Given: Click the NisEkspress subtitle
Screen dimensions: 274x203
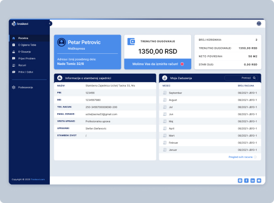Looking at the screenshot, I should click(x=76, y=49).
